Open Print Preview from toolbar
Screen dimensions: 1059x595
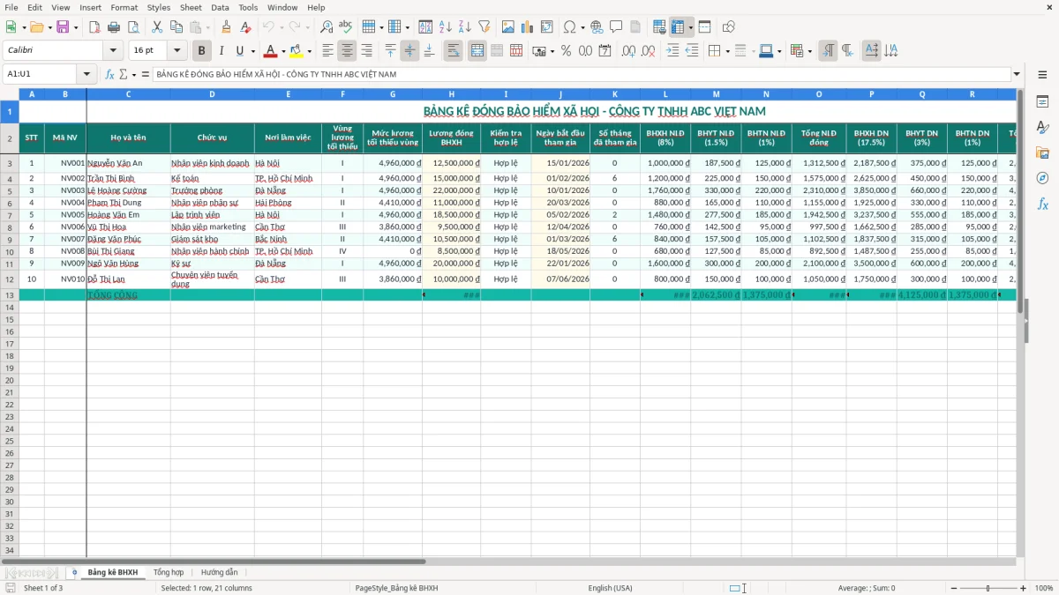click(132, 27)
